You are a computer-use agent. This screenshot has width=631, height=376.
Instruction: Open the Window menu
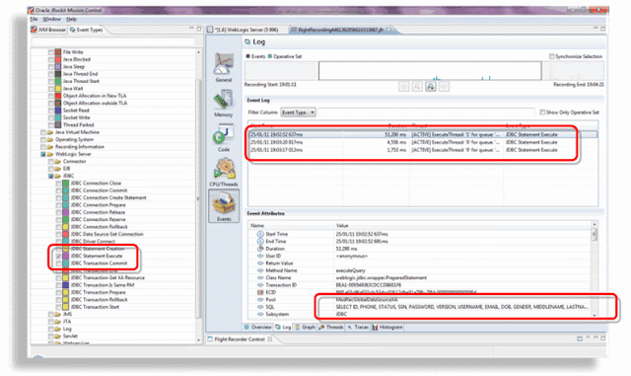[x=51, y=19]
